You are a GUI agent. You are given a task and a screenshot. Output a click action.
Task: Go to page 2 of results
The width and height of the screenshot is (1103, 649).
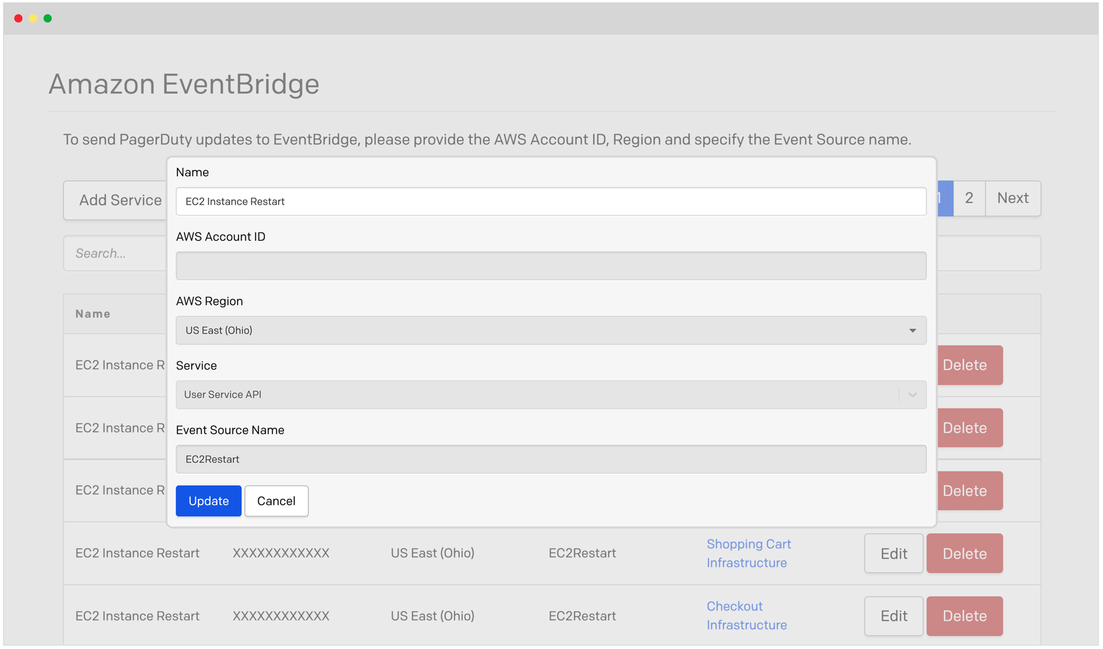pyautogui.click(x=969, y=198)
